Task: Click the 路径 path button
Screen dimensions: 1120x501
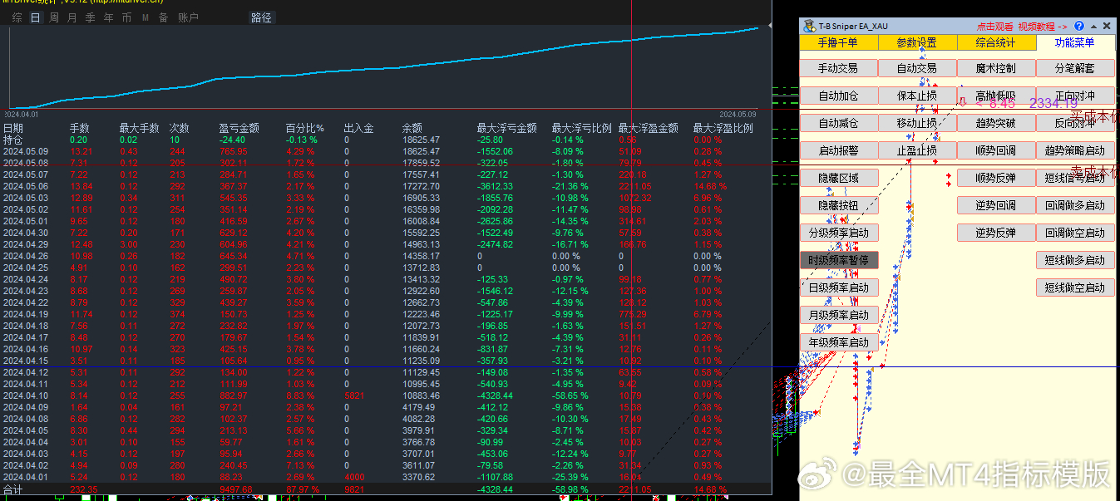Action: (x=261, y=17)
